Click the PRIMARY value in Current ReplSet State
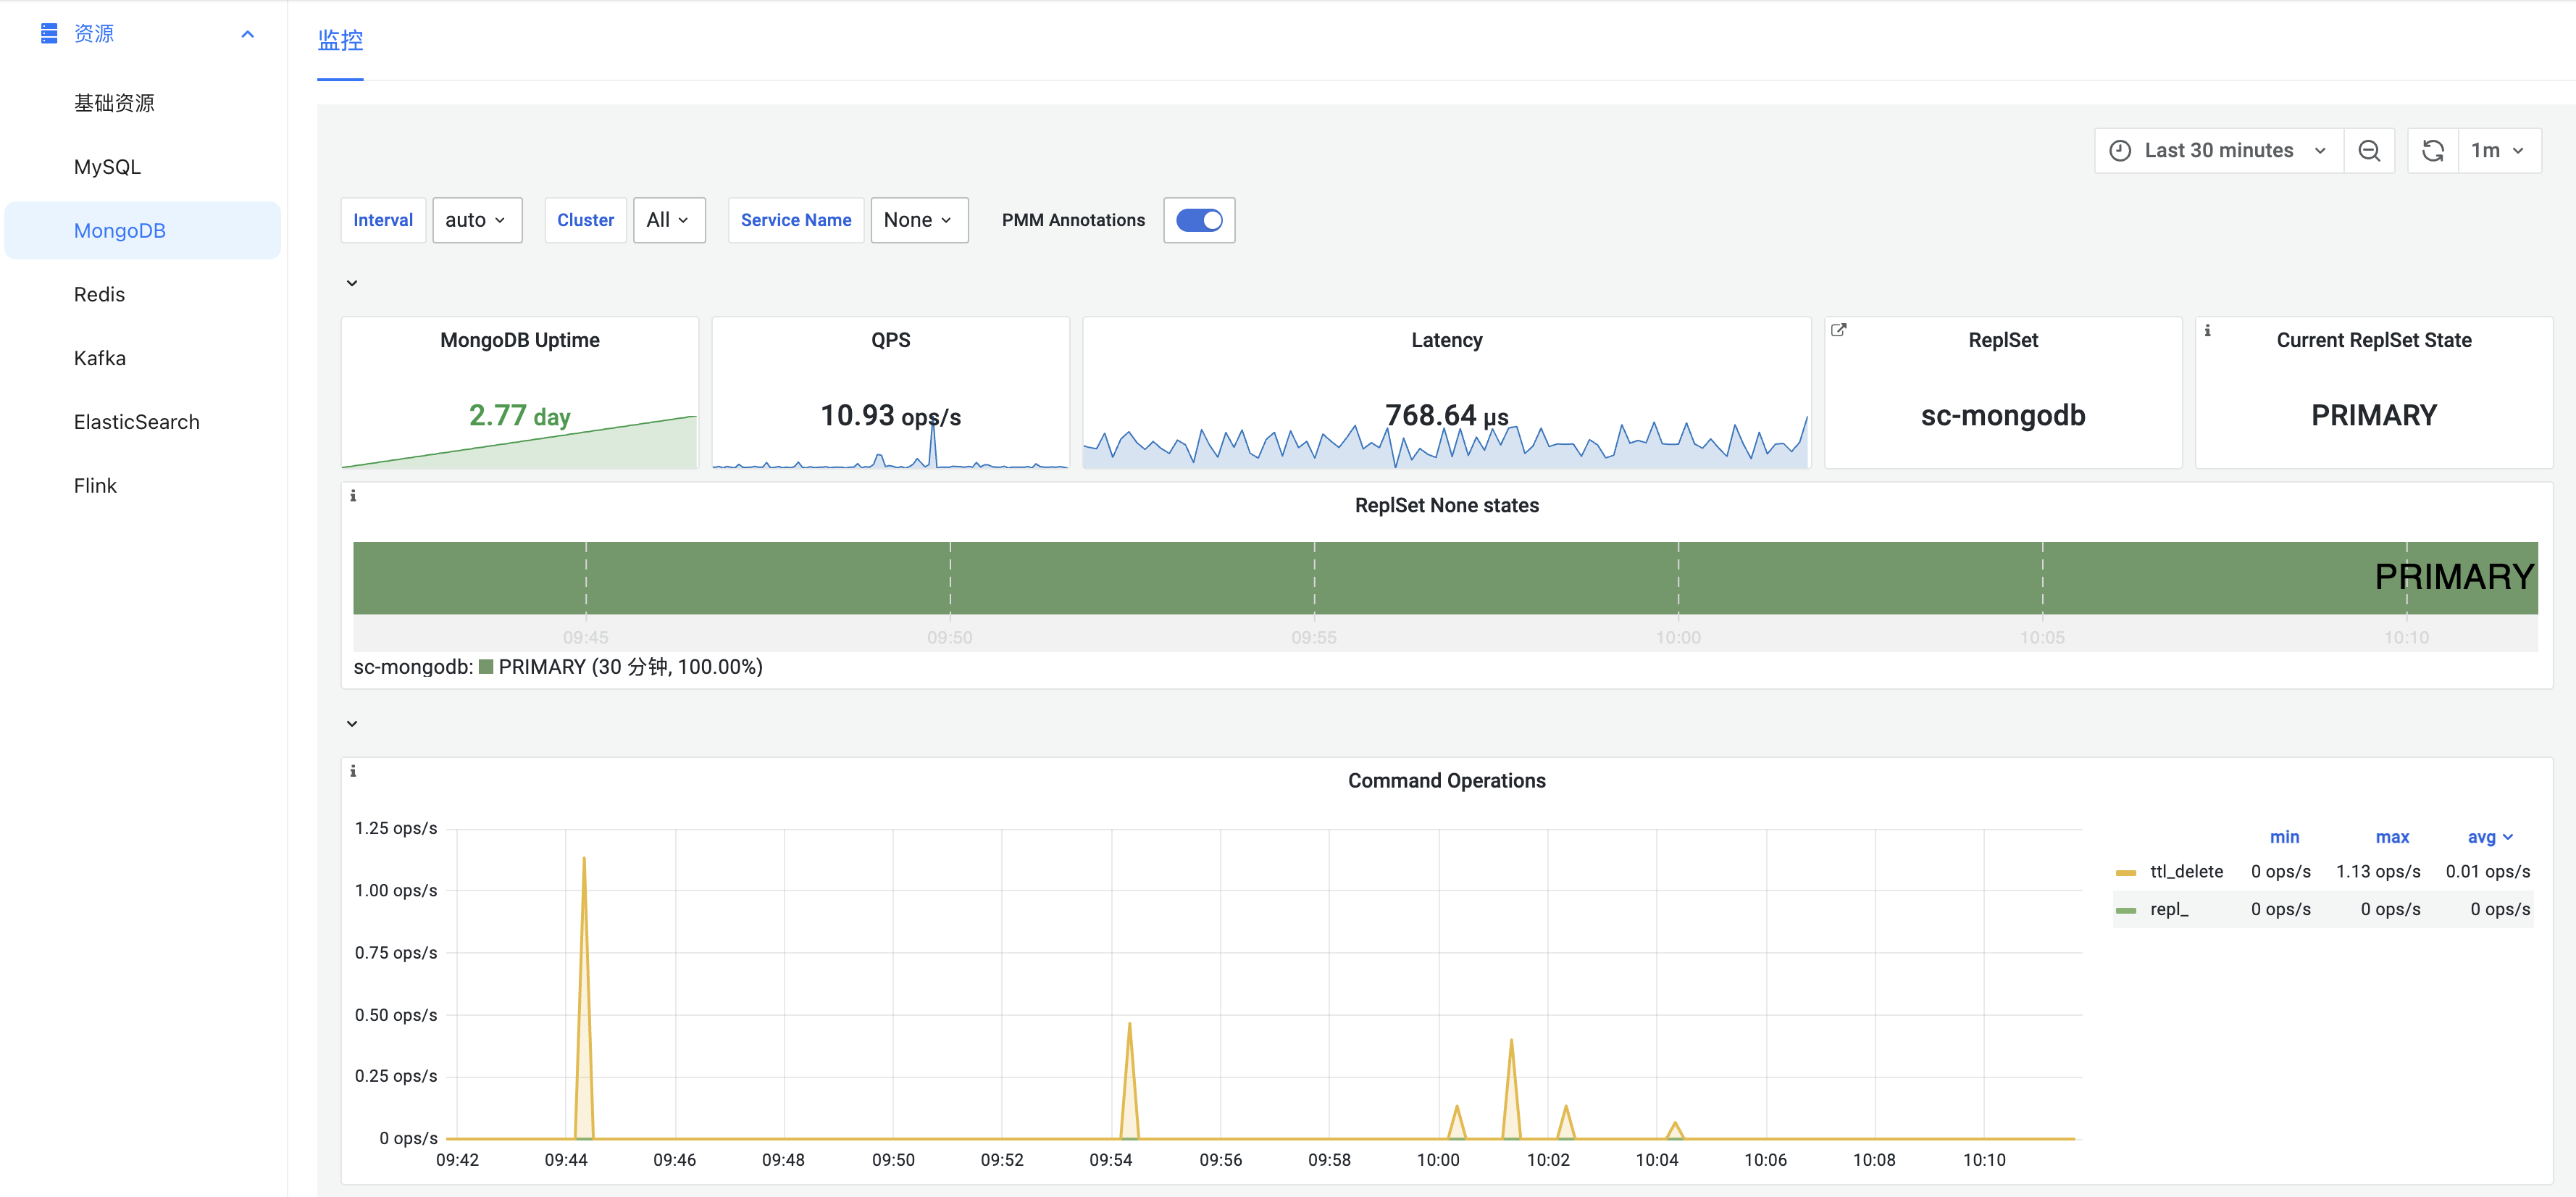Screen dimensions: 2576x1197 2374,415
